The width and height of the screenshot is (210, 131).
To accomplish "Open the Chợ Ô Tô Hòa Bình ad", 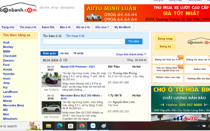I will click(x=181, y=99).
